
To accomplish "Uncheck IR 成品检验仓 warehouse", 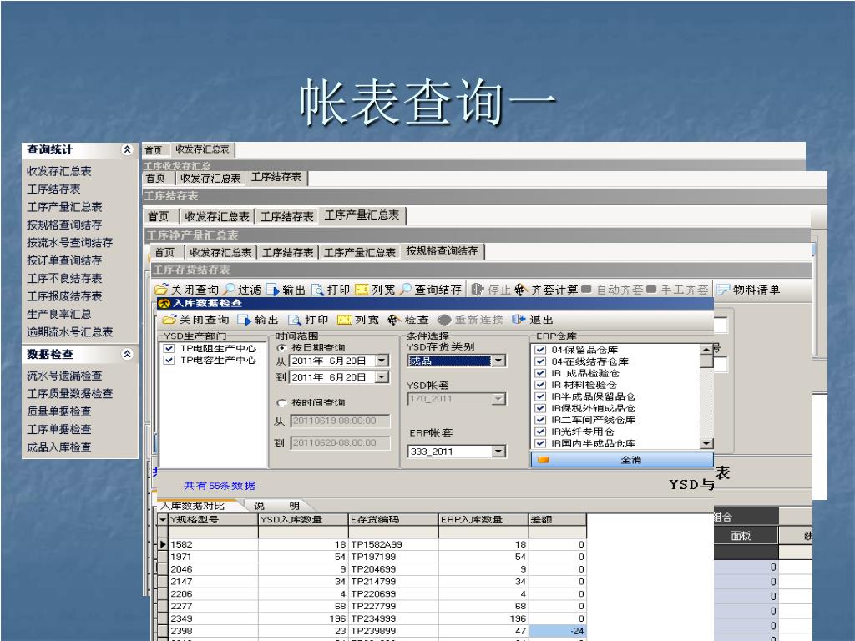I will coord(540,373).
